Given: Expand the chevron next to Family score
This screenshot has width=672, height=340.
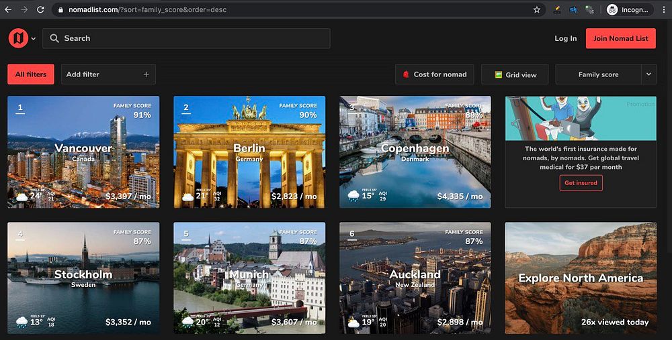Looking at the screenshot, I should tap(649, 74).
